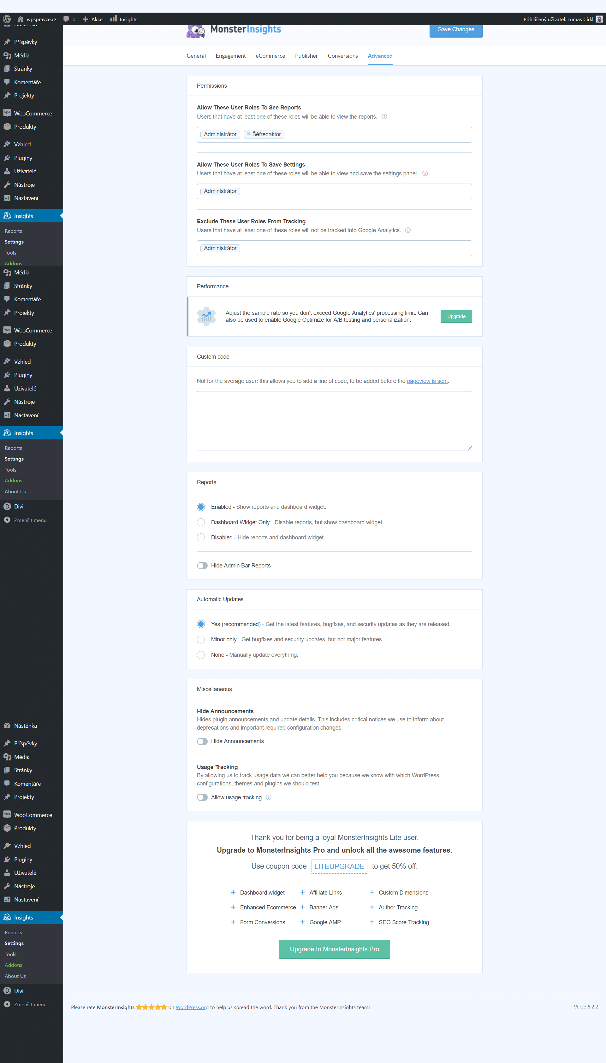
Task: Click wpspravce.cz in the admin bar
Action: 42,19
